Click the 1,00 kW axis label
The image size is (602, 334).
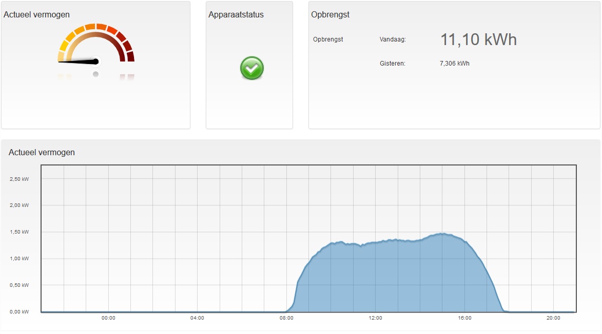click(x=19, y=259)
